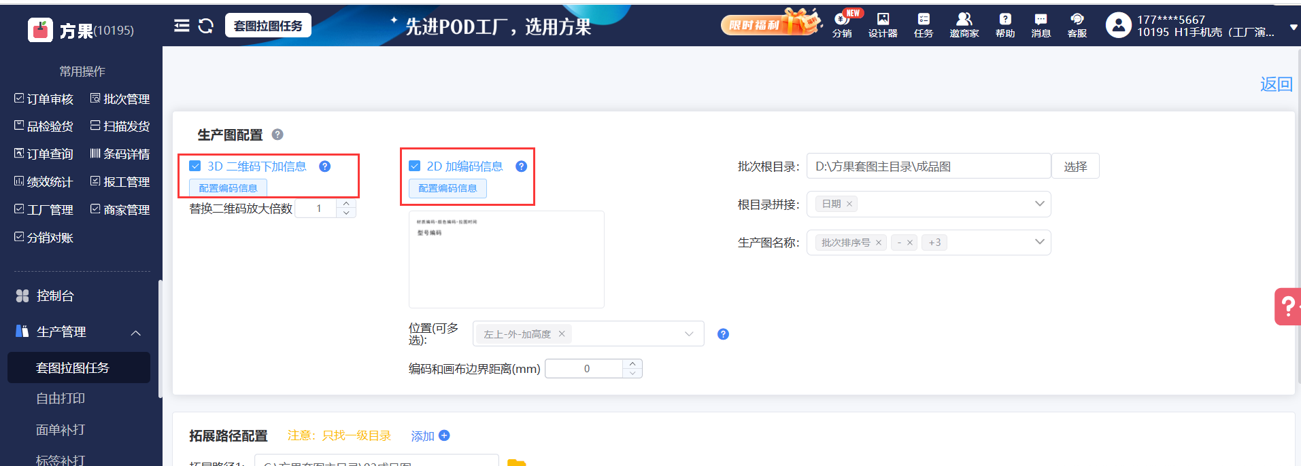The image size is (1301, 466).
Task: Click help icon next to 3D 二维码下加信息
Action: [x=325, y=166]
